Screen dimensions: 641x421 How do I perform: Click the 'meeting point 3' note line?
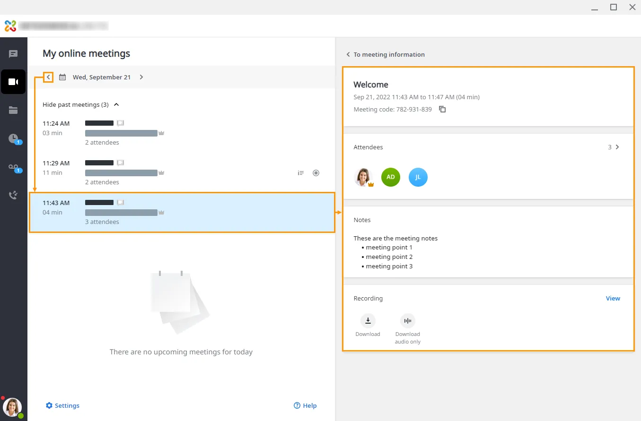click(x=389, y=266)
